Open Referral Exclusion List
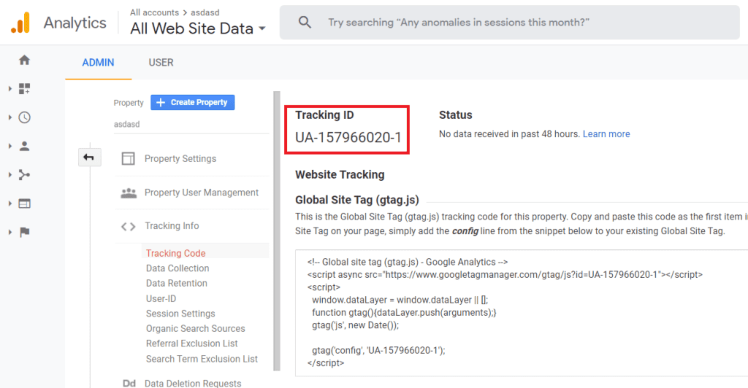This screenshot has height=388, width=748. point(192,344)
